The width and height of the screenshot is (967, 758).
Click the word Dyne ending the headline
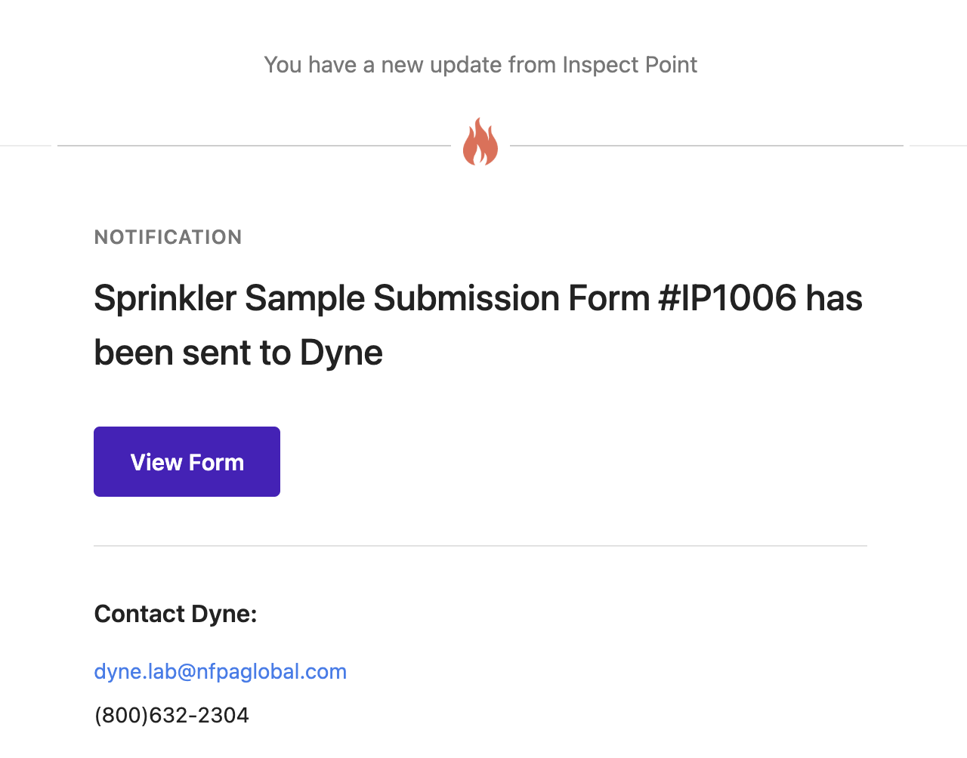tap(341, 353)
